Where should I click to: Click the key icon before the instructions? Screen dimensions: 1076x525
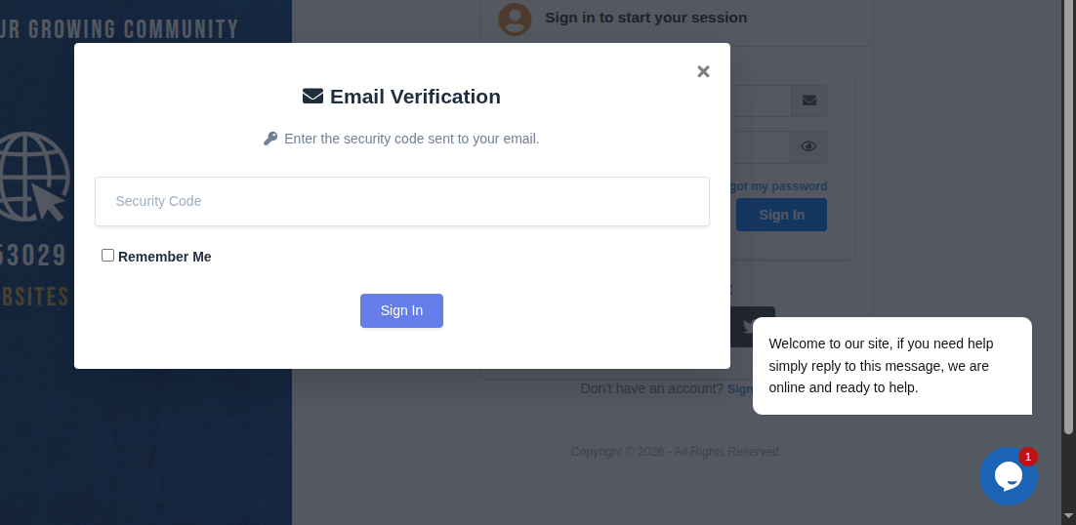point(270,139)
